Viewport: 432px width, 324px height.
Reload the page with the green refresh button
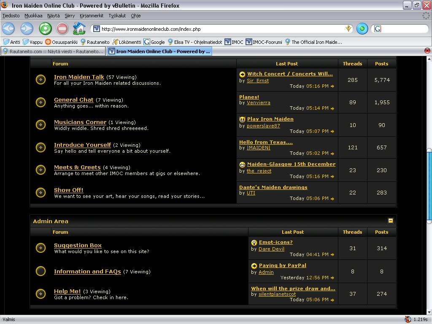click(45, 29)
